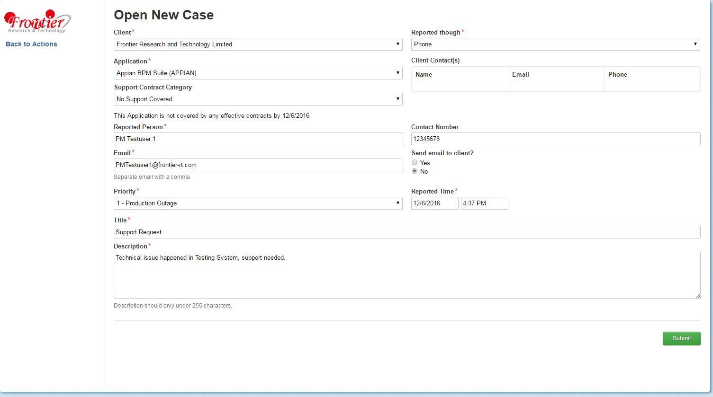Viewport: 713px width, 397px height.
Task: Click the Phone column header in contacts
Action: (617, 75)
